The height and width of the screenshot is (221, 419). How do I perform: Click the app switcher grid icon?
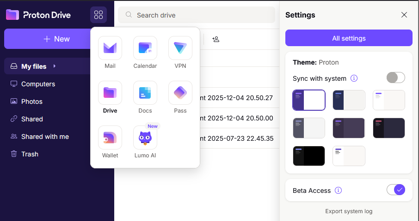(99, 15)
